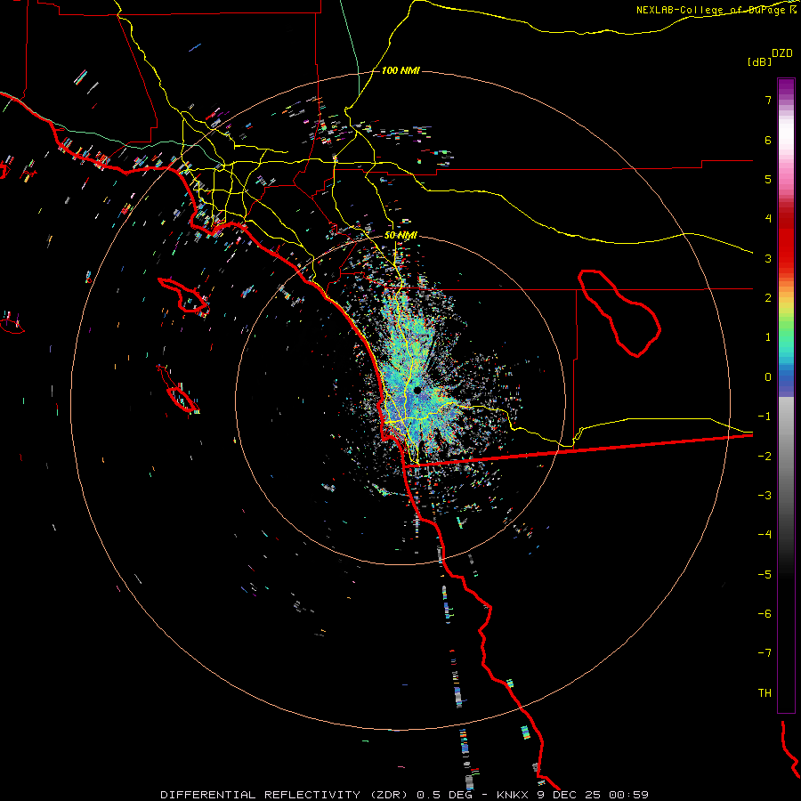Click the -3 legend tick label
Screen dimensions: 801x801
click(765, 496)
